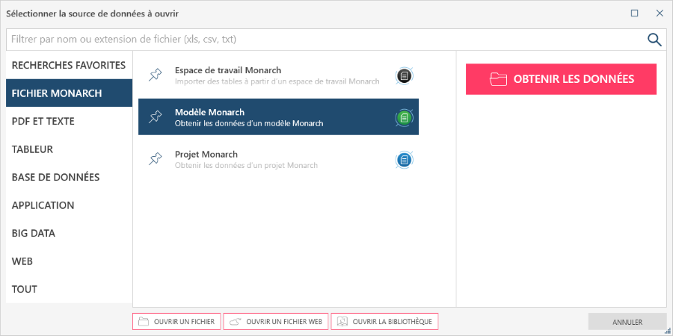This screenshot has width=673, height=336.
Task: Pin Modèle Monarch to favorites
Action: point(155,117)
